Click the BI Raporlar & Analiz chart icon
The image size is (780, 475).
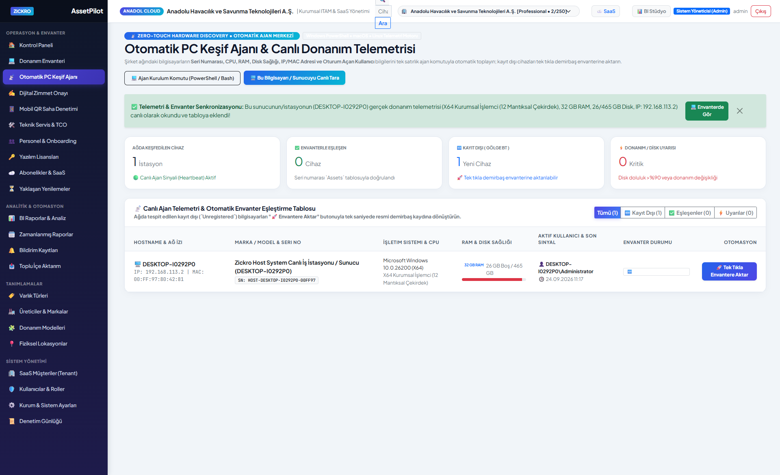[12, 218]
